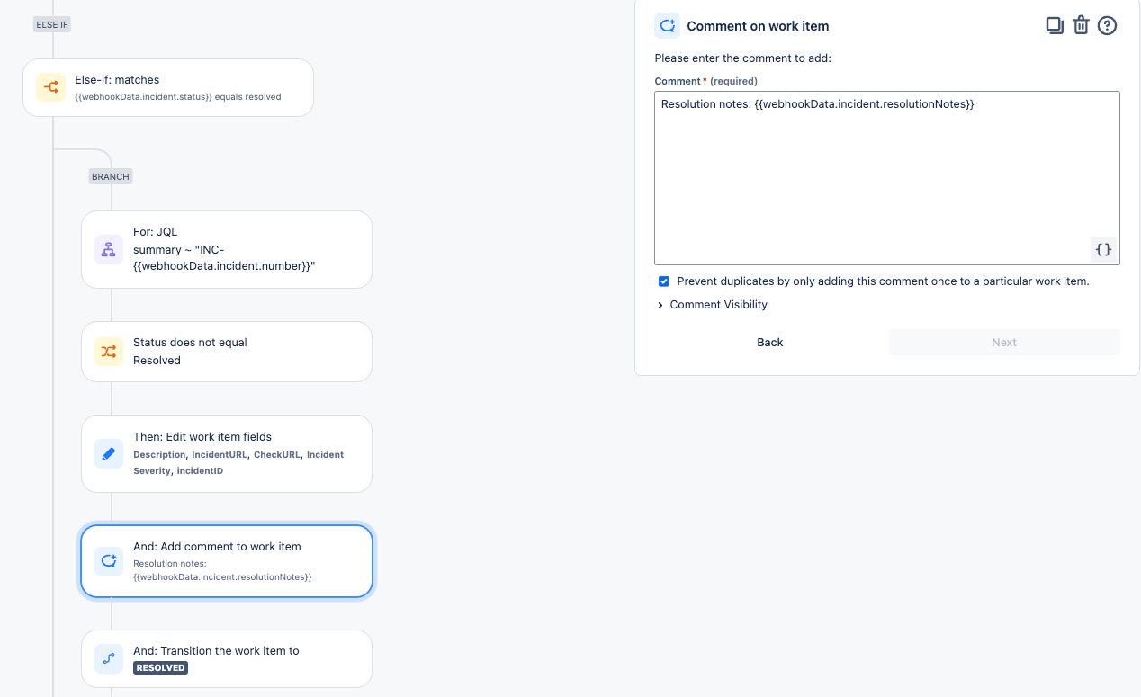Uncheck the Prevent duplicates checkbox
1141x697 pixels.
click(x=664, y=281)
